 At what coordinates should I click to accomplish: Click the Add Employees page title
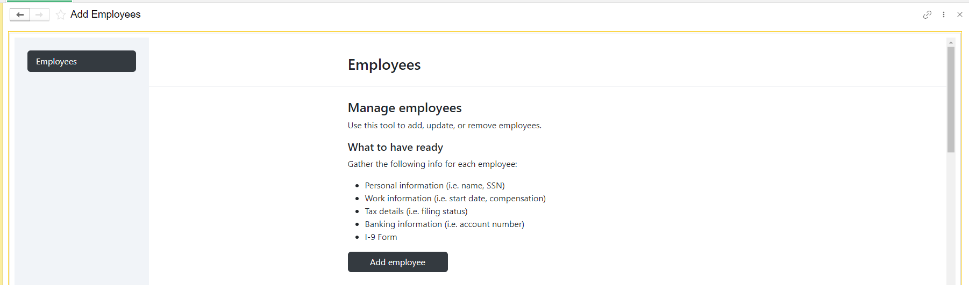(105, 14)
